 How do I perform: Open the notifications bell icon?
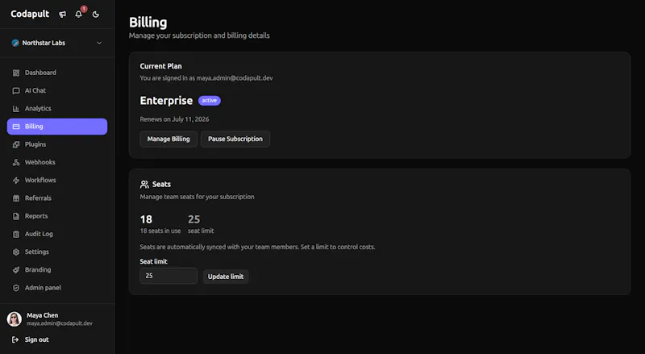pyautogui.click(x=78, y=15)
